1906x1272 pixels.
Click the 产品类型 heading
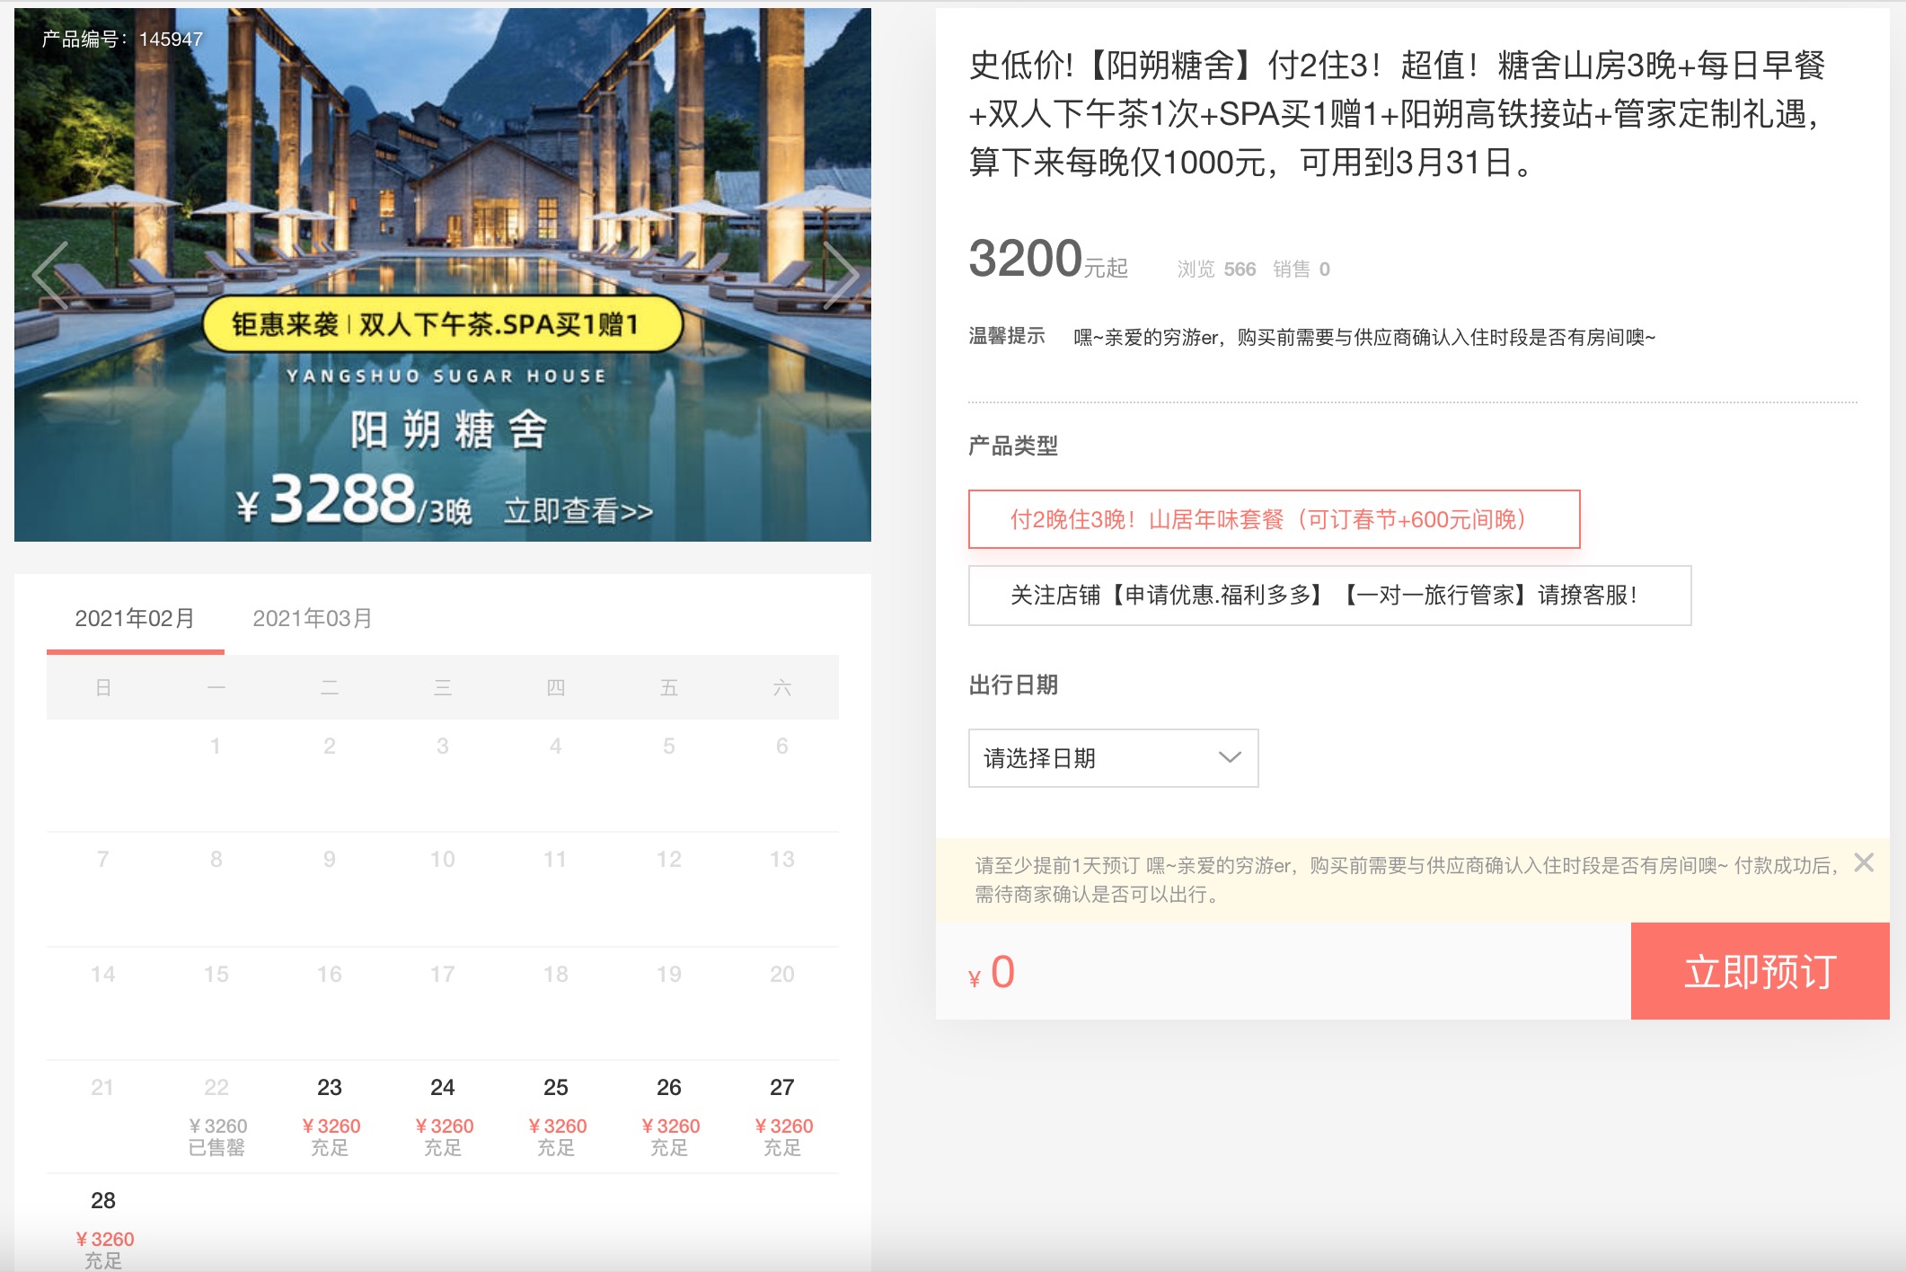point(1013,446)
